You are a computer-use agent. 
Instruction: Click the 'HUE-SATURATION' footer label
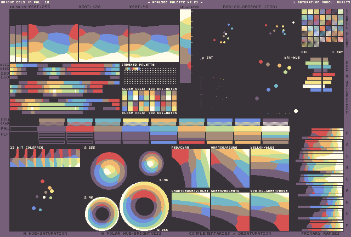tap(48, 233)
